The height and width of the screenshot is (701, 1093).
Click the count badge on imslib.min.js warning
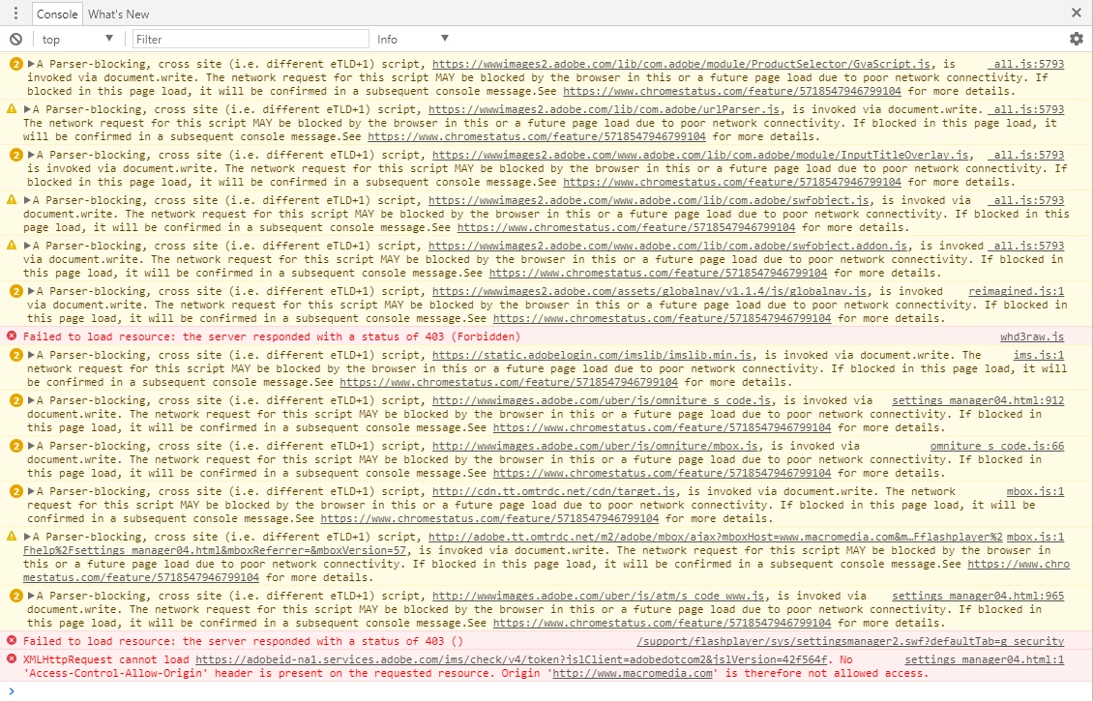pos(16,356)
